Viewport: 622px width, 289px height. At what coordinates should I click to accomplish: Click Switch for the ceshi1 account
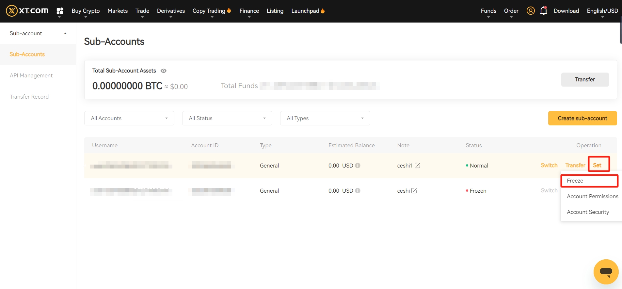(549, 165)
